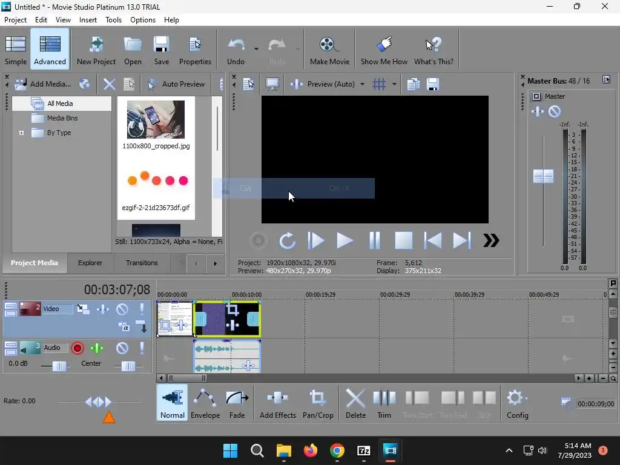Open the Project menu
The image size is (620, 465).
point(15,20)
